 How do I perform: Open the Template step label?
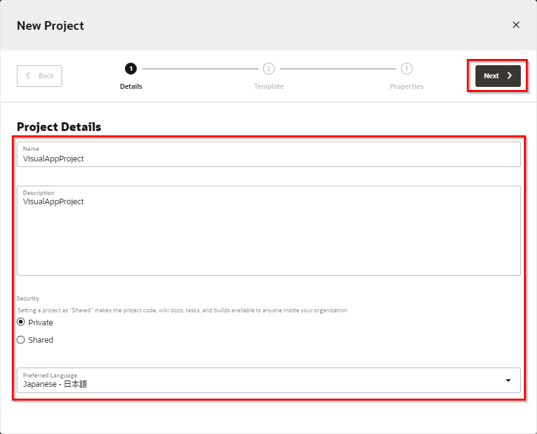tap(268, 86)
